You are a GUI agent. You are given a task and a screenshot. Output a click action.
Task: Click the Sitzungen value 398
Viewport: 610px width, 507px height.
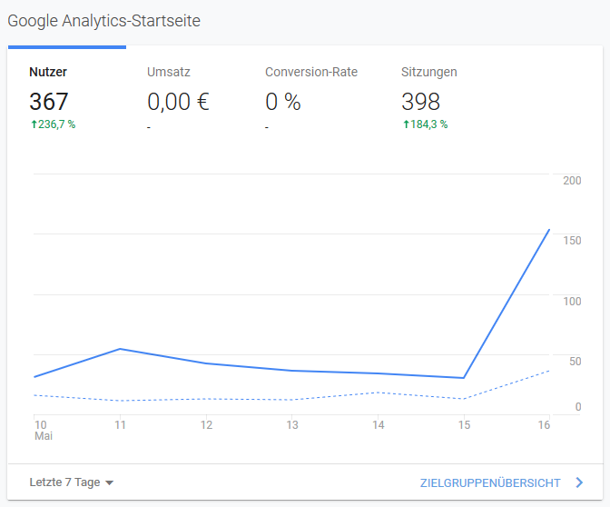(x=420, y=102)
